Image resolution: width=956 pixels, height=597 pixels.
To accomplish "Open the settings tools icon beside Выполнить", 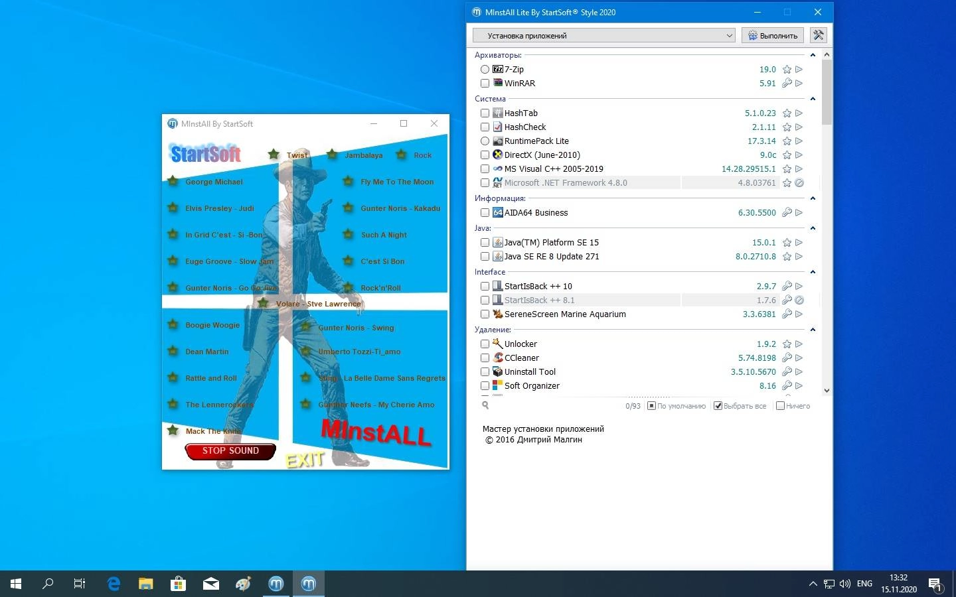I will coord(818,35).
